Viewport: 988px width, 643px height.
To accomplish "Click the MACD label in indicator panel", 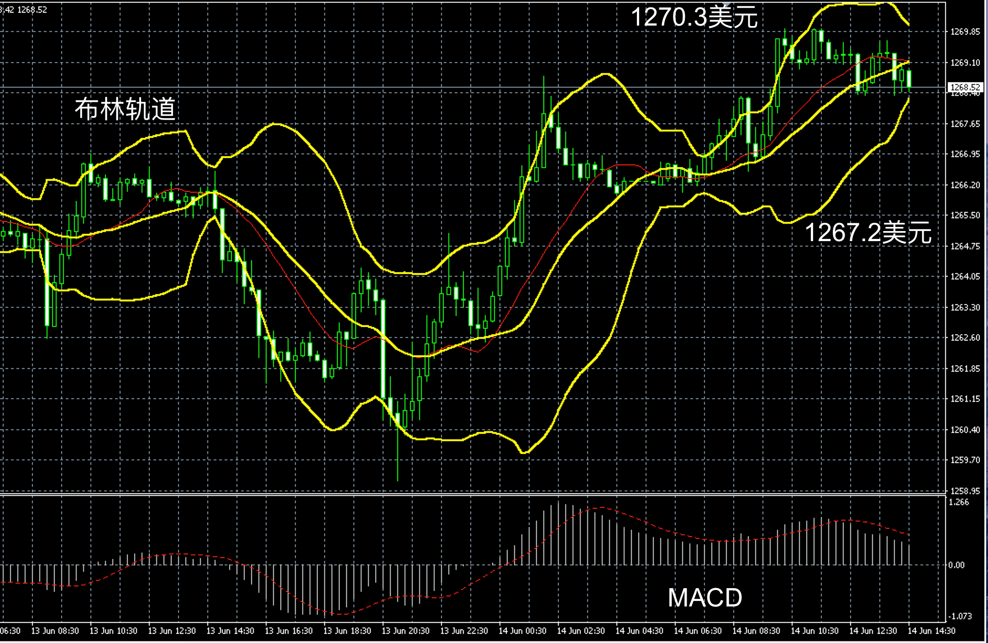I will [705, 597].
